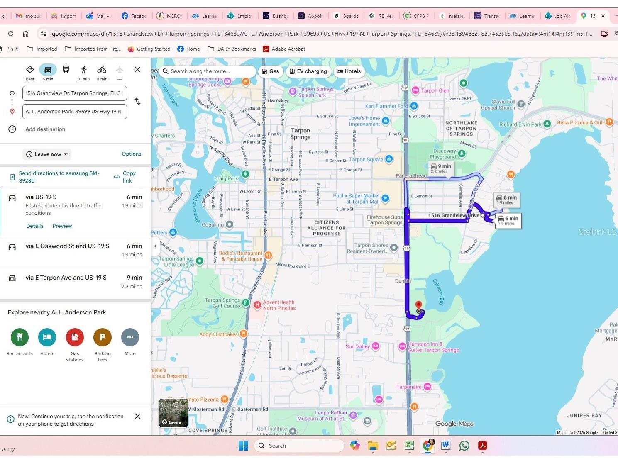
Task: Click the Tarpon Springs Golf Course marker
Action: (246, 303)
